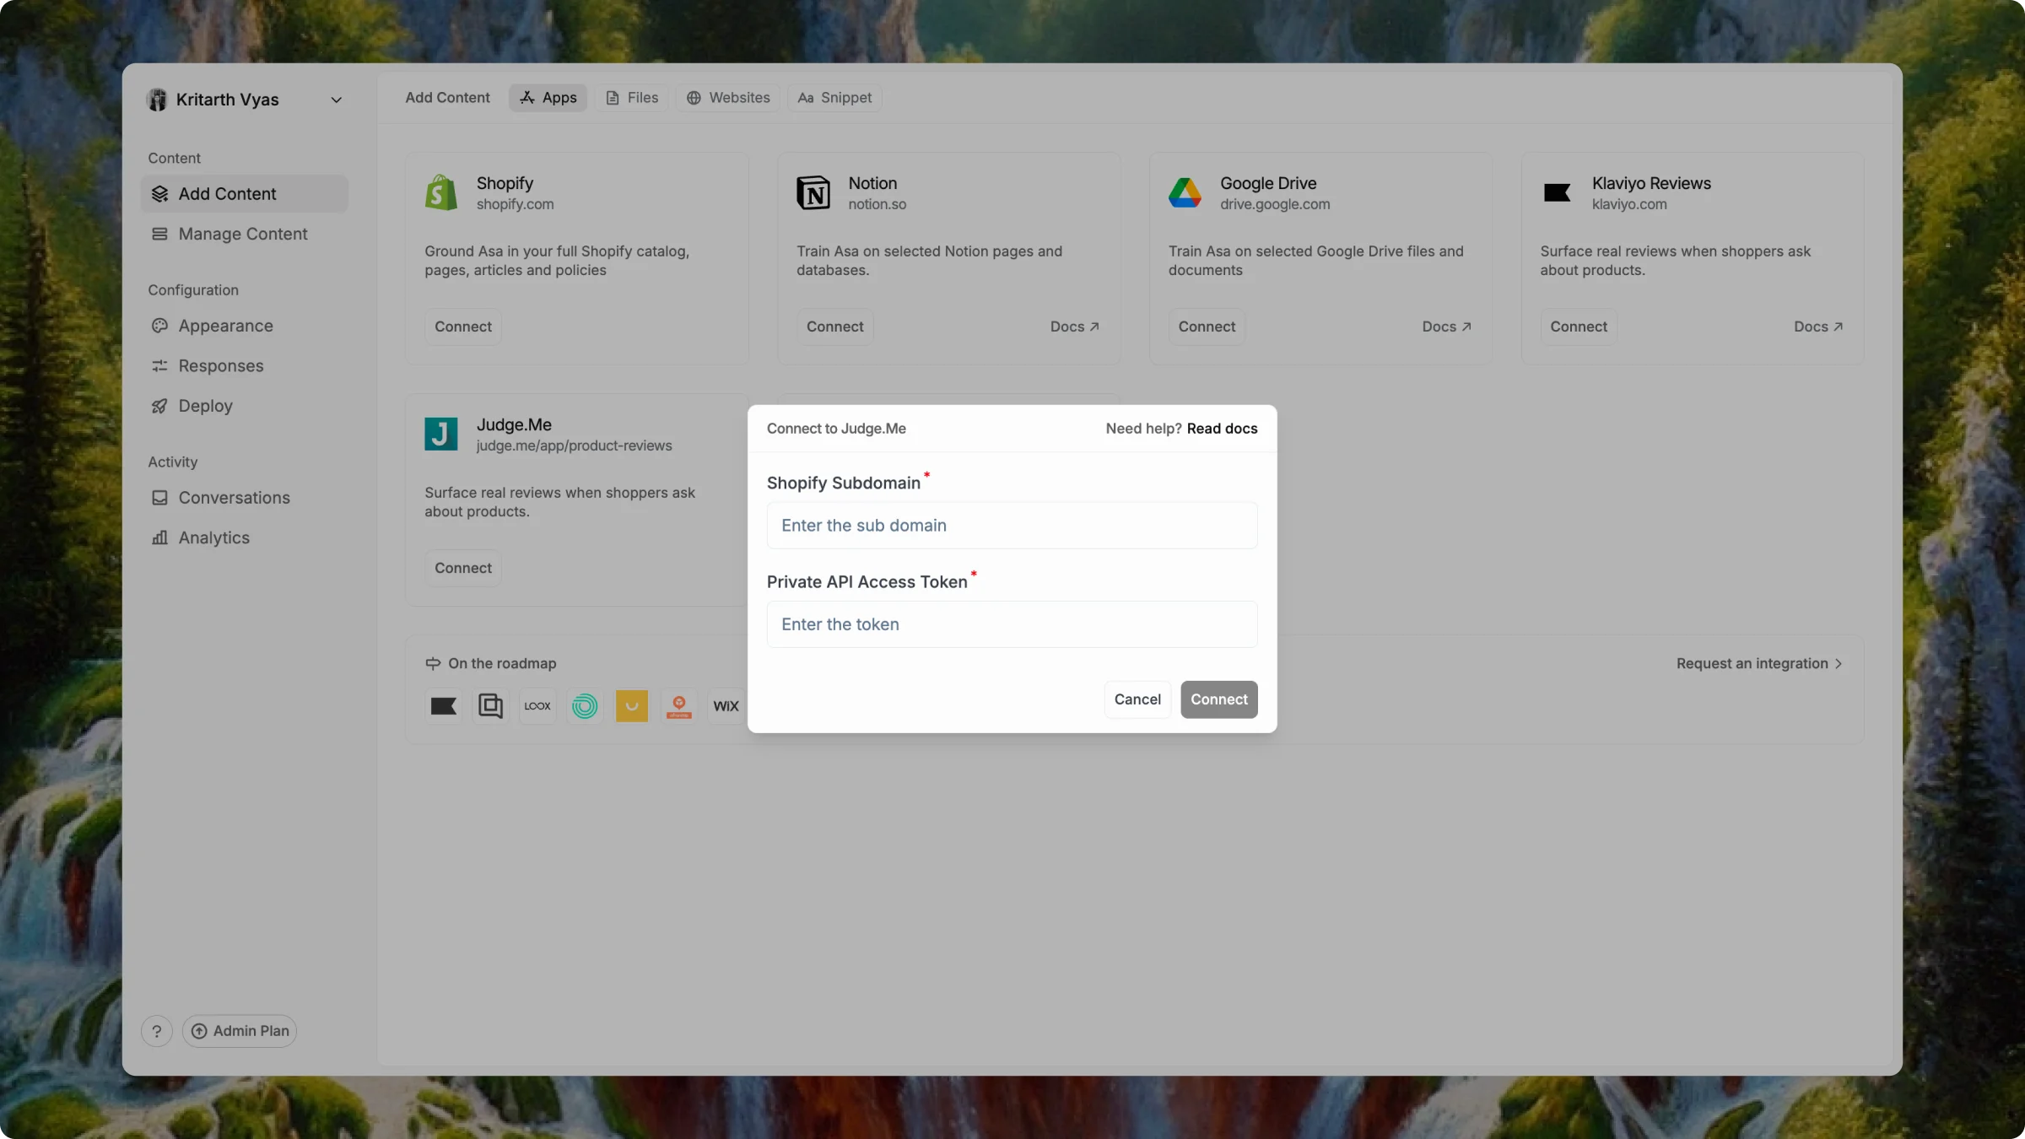The height and width of the screenshot is (1139, 2025).
Task: Open the Kritarth Vyas account dropdown
Action: tap(245, 100)
